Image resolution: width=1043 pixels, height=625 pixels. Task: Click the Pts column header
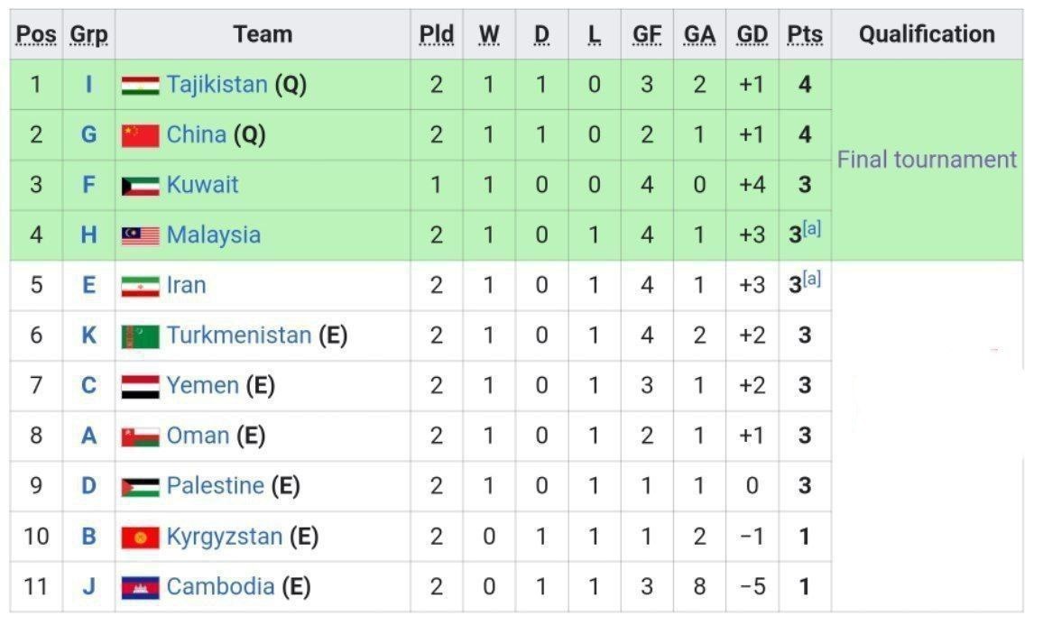point(804,34)
